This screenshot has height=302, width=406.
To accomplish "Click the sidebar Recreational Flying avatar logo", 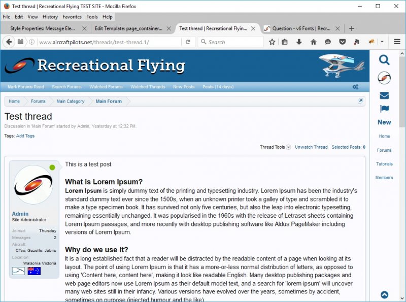I will click(384, 78).
